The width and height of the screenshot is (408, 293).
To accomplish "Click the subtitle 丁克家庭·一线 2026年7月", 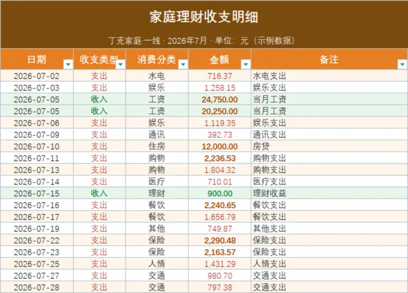I will click(157, 41).
